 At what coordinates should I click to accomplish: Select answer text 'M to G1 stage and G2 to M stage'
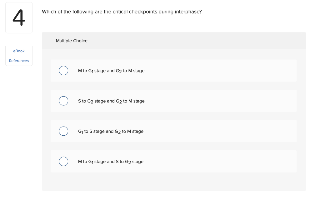pyautogui.click(x=111, y=71)
